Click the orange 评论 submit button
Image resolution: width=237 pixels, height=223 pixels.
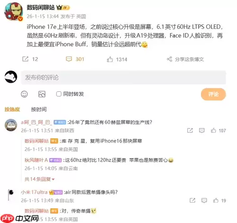(213, 94)
